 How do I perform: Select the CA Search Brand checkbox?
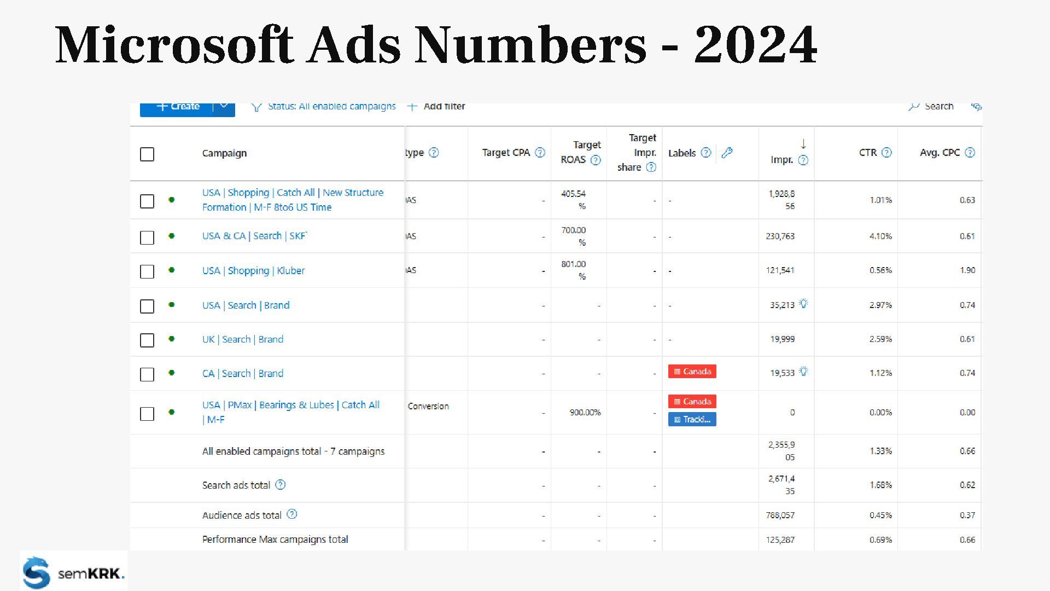(147, 374)
